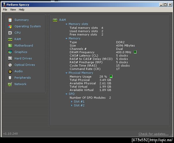Click the Number Of SPD Modules row
Screen dimensions: 174x143
pos(90,98)
